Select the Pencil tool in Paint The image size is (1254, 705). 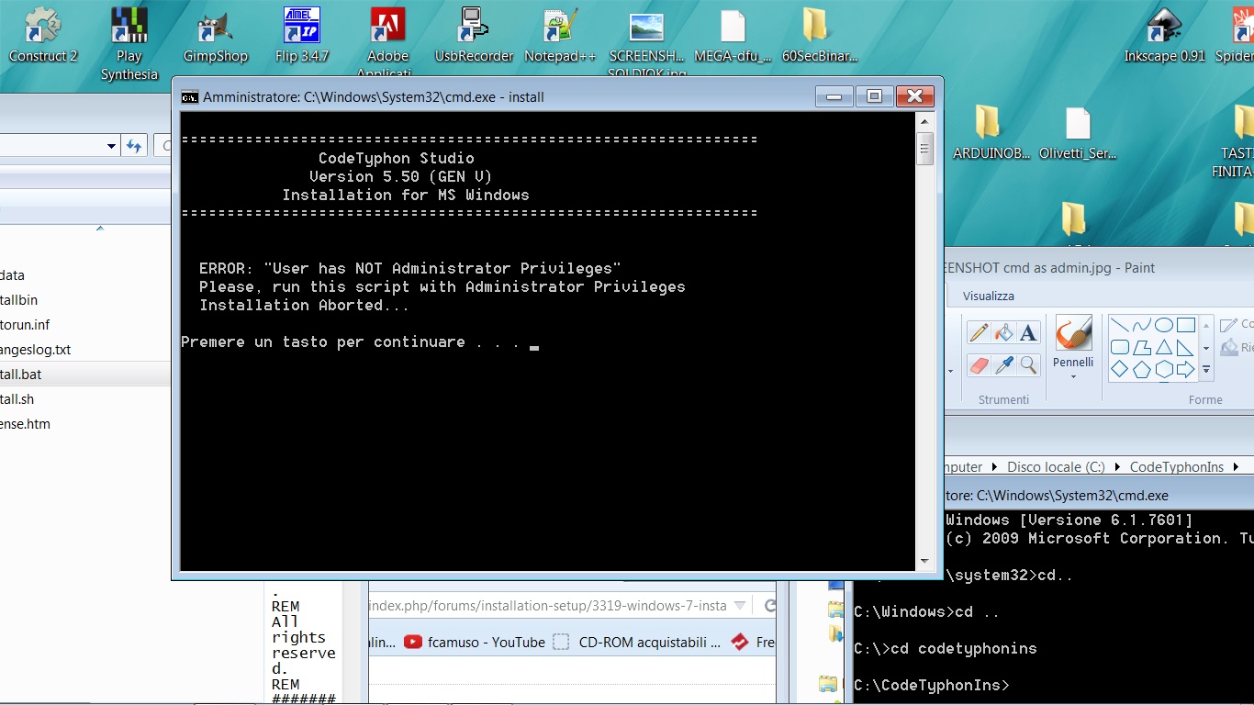click(x=980, y=332)
